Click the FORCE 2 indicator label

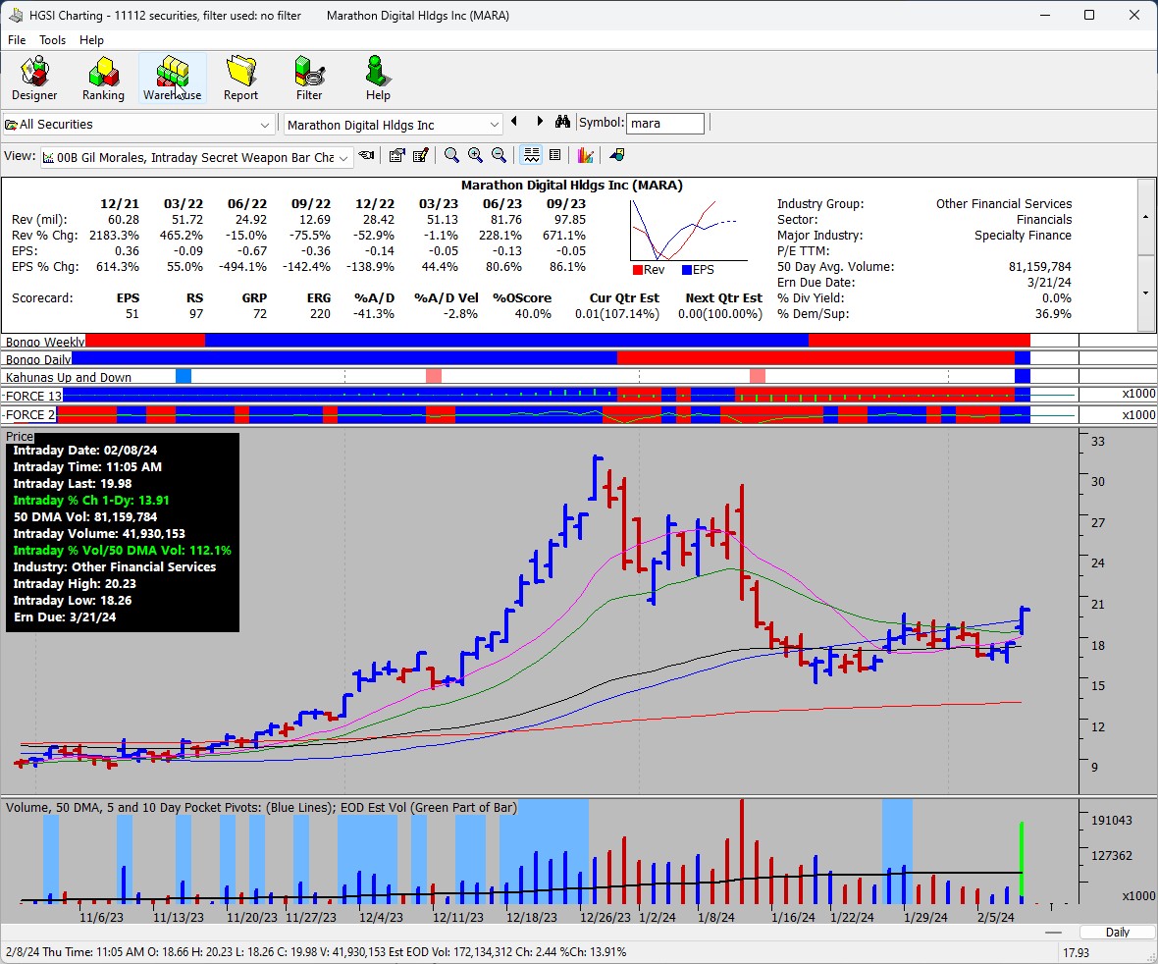click(x=28, y=415)
